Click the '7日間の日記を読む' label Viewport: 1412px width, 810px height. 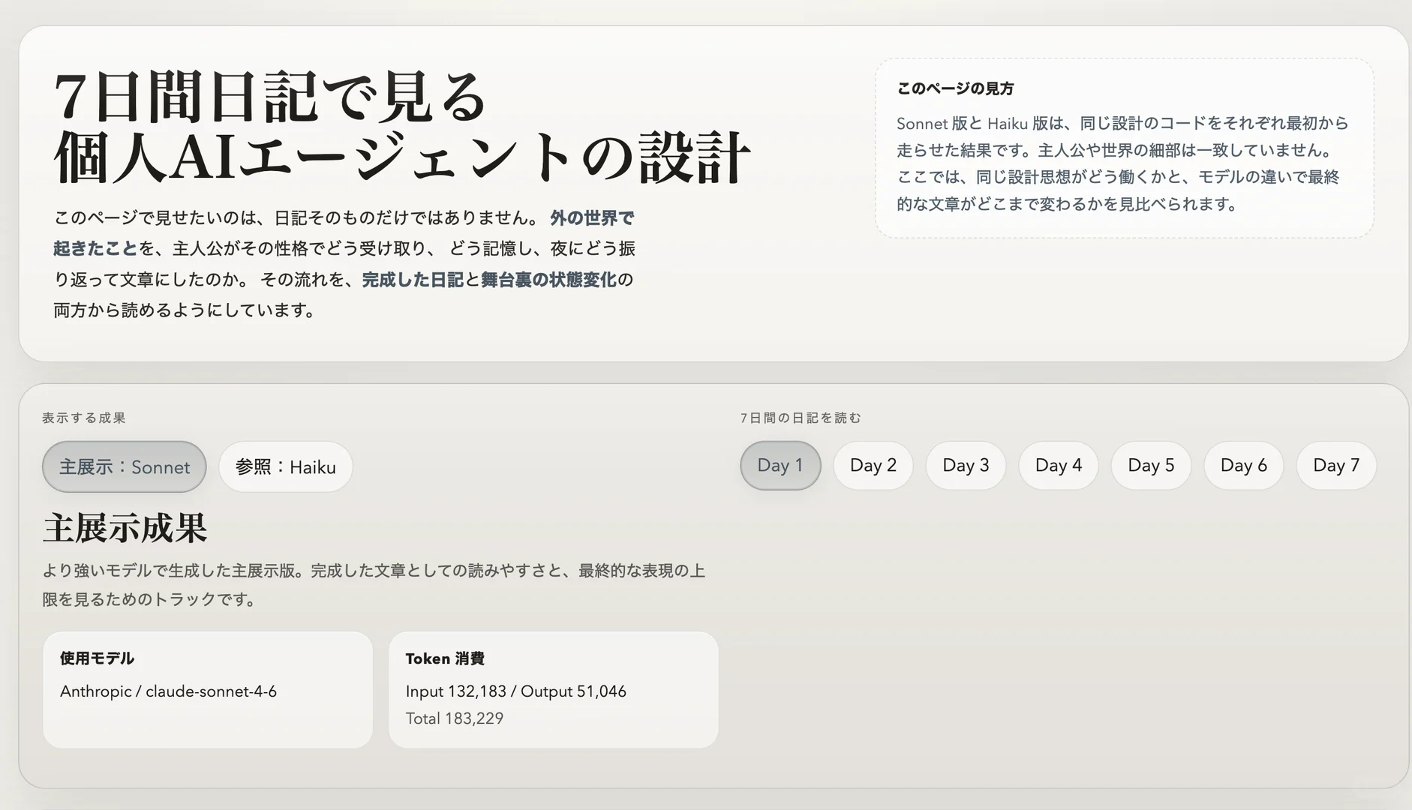click(801, 418)
